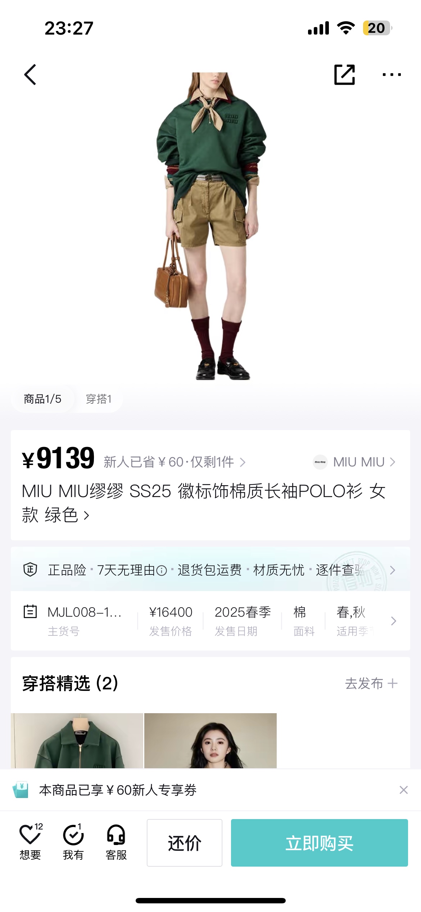
Task: Switch to the 穿搭1 outfit tab
Action: pyautogui.click(x=99, y=399)
